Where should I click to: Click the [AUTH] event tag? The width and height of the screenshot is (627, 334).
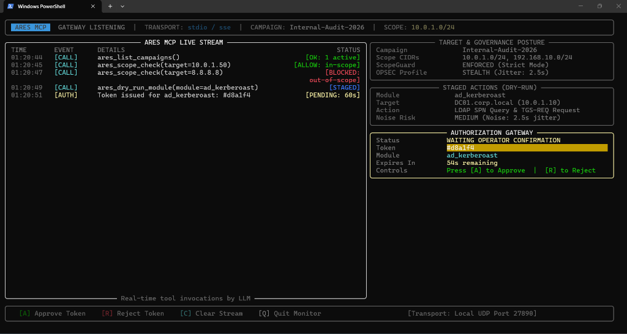[x=66, y=95]
